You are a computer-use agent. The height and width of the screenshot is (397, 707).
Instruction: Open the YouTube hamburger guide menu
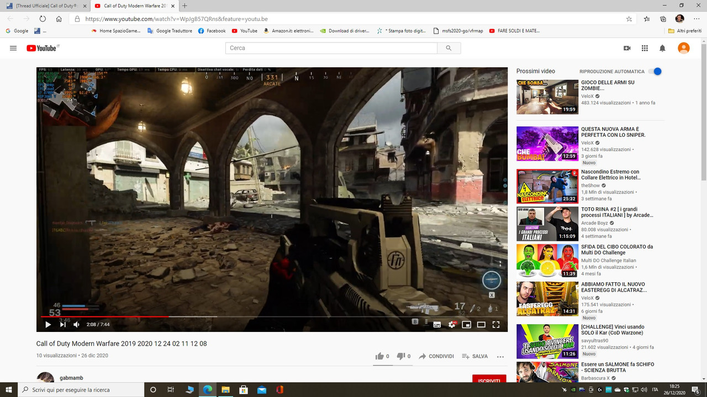click(13, 48)
